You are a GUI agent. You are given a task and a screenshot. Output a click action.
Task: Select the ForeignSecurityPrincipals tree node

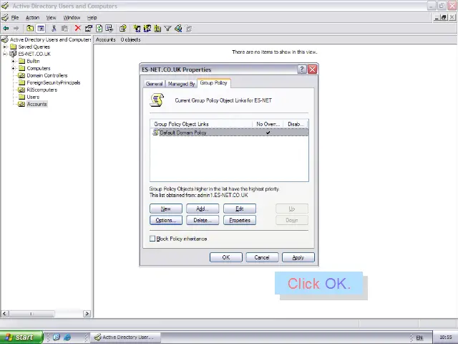coord(54,82)
